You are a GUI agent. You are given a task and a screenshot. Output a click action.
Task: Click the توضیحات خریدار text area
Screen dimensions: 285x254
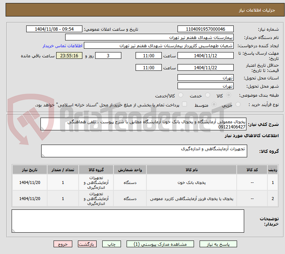(128, 221)
